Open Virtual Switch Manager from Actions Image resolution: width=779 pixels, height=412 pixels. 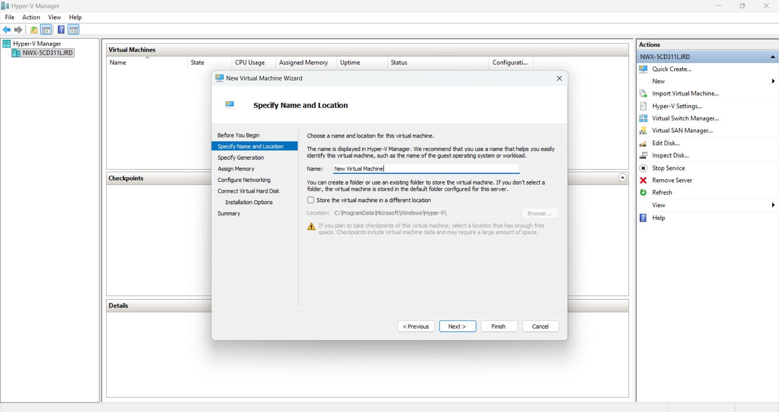pyautogui.click(x=685, y=118)
